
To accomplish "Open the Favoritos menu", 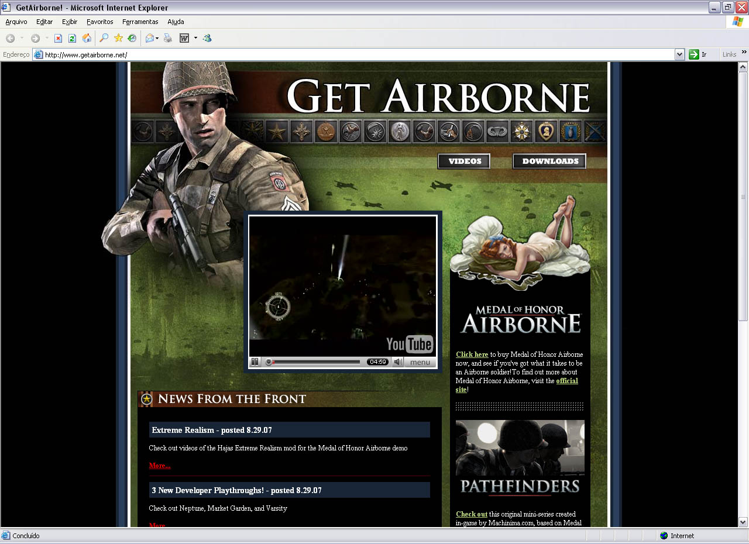I will 100,22.
